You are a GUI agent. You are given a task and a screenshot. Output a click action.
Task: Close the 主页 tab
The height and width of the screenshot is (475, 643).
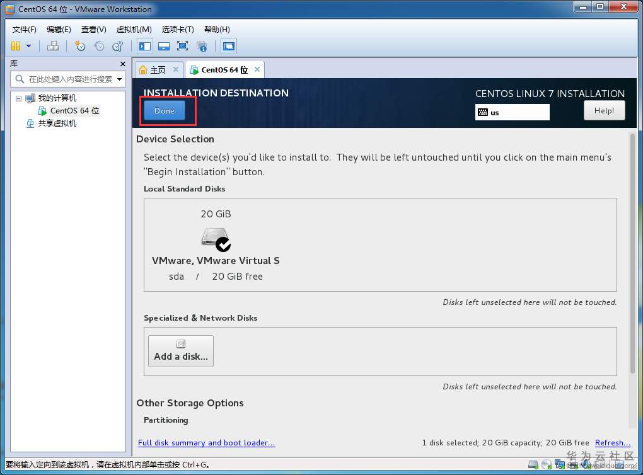coord(175,69)
